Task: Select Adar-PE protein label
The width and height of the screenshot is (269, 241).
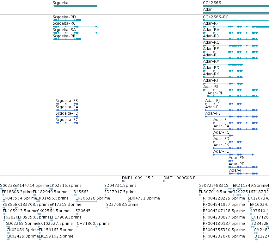Action: pos(236,164)
